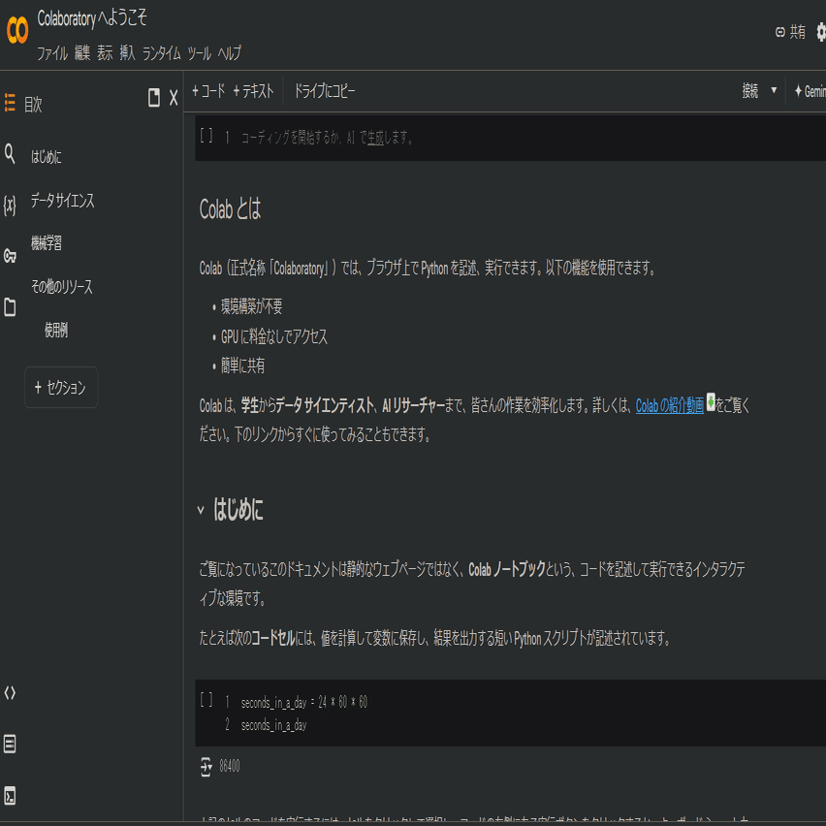Add a new section with + セクション
Viewport: 826px width, 826px height.
point(61,388)
